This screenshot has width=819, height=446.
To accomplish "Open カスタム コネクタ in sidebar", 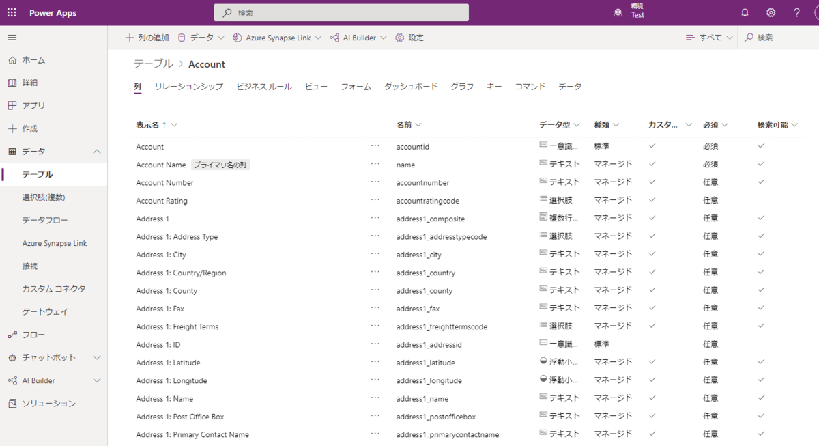I will [54, 289].
